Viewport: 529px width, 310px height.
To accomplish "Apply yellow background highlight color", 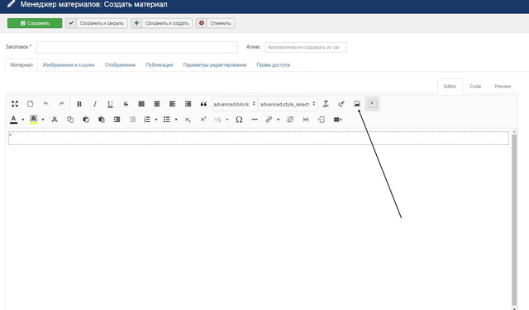I will (x=33, y=120).
